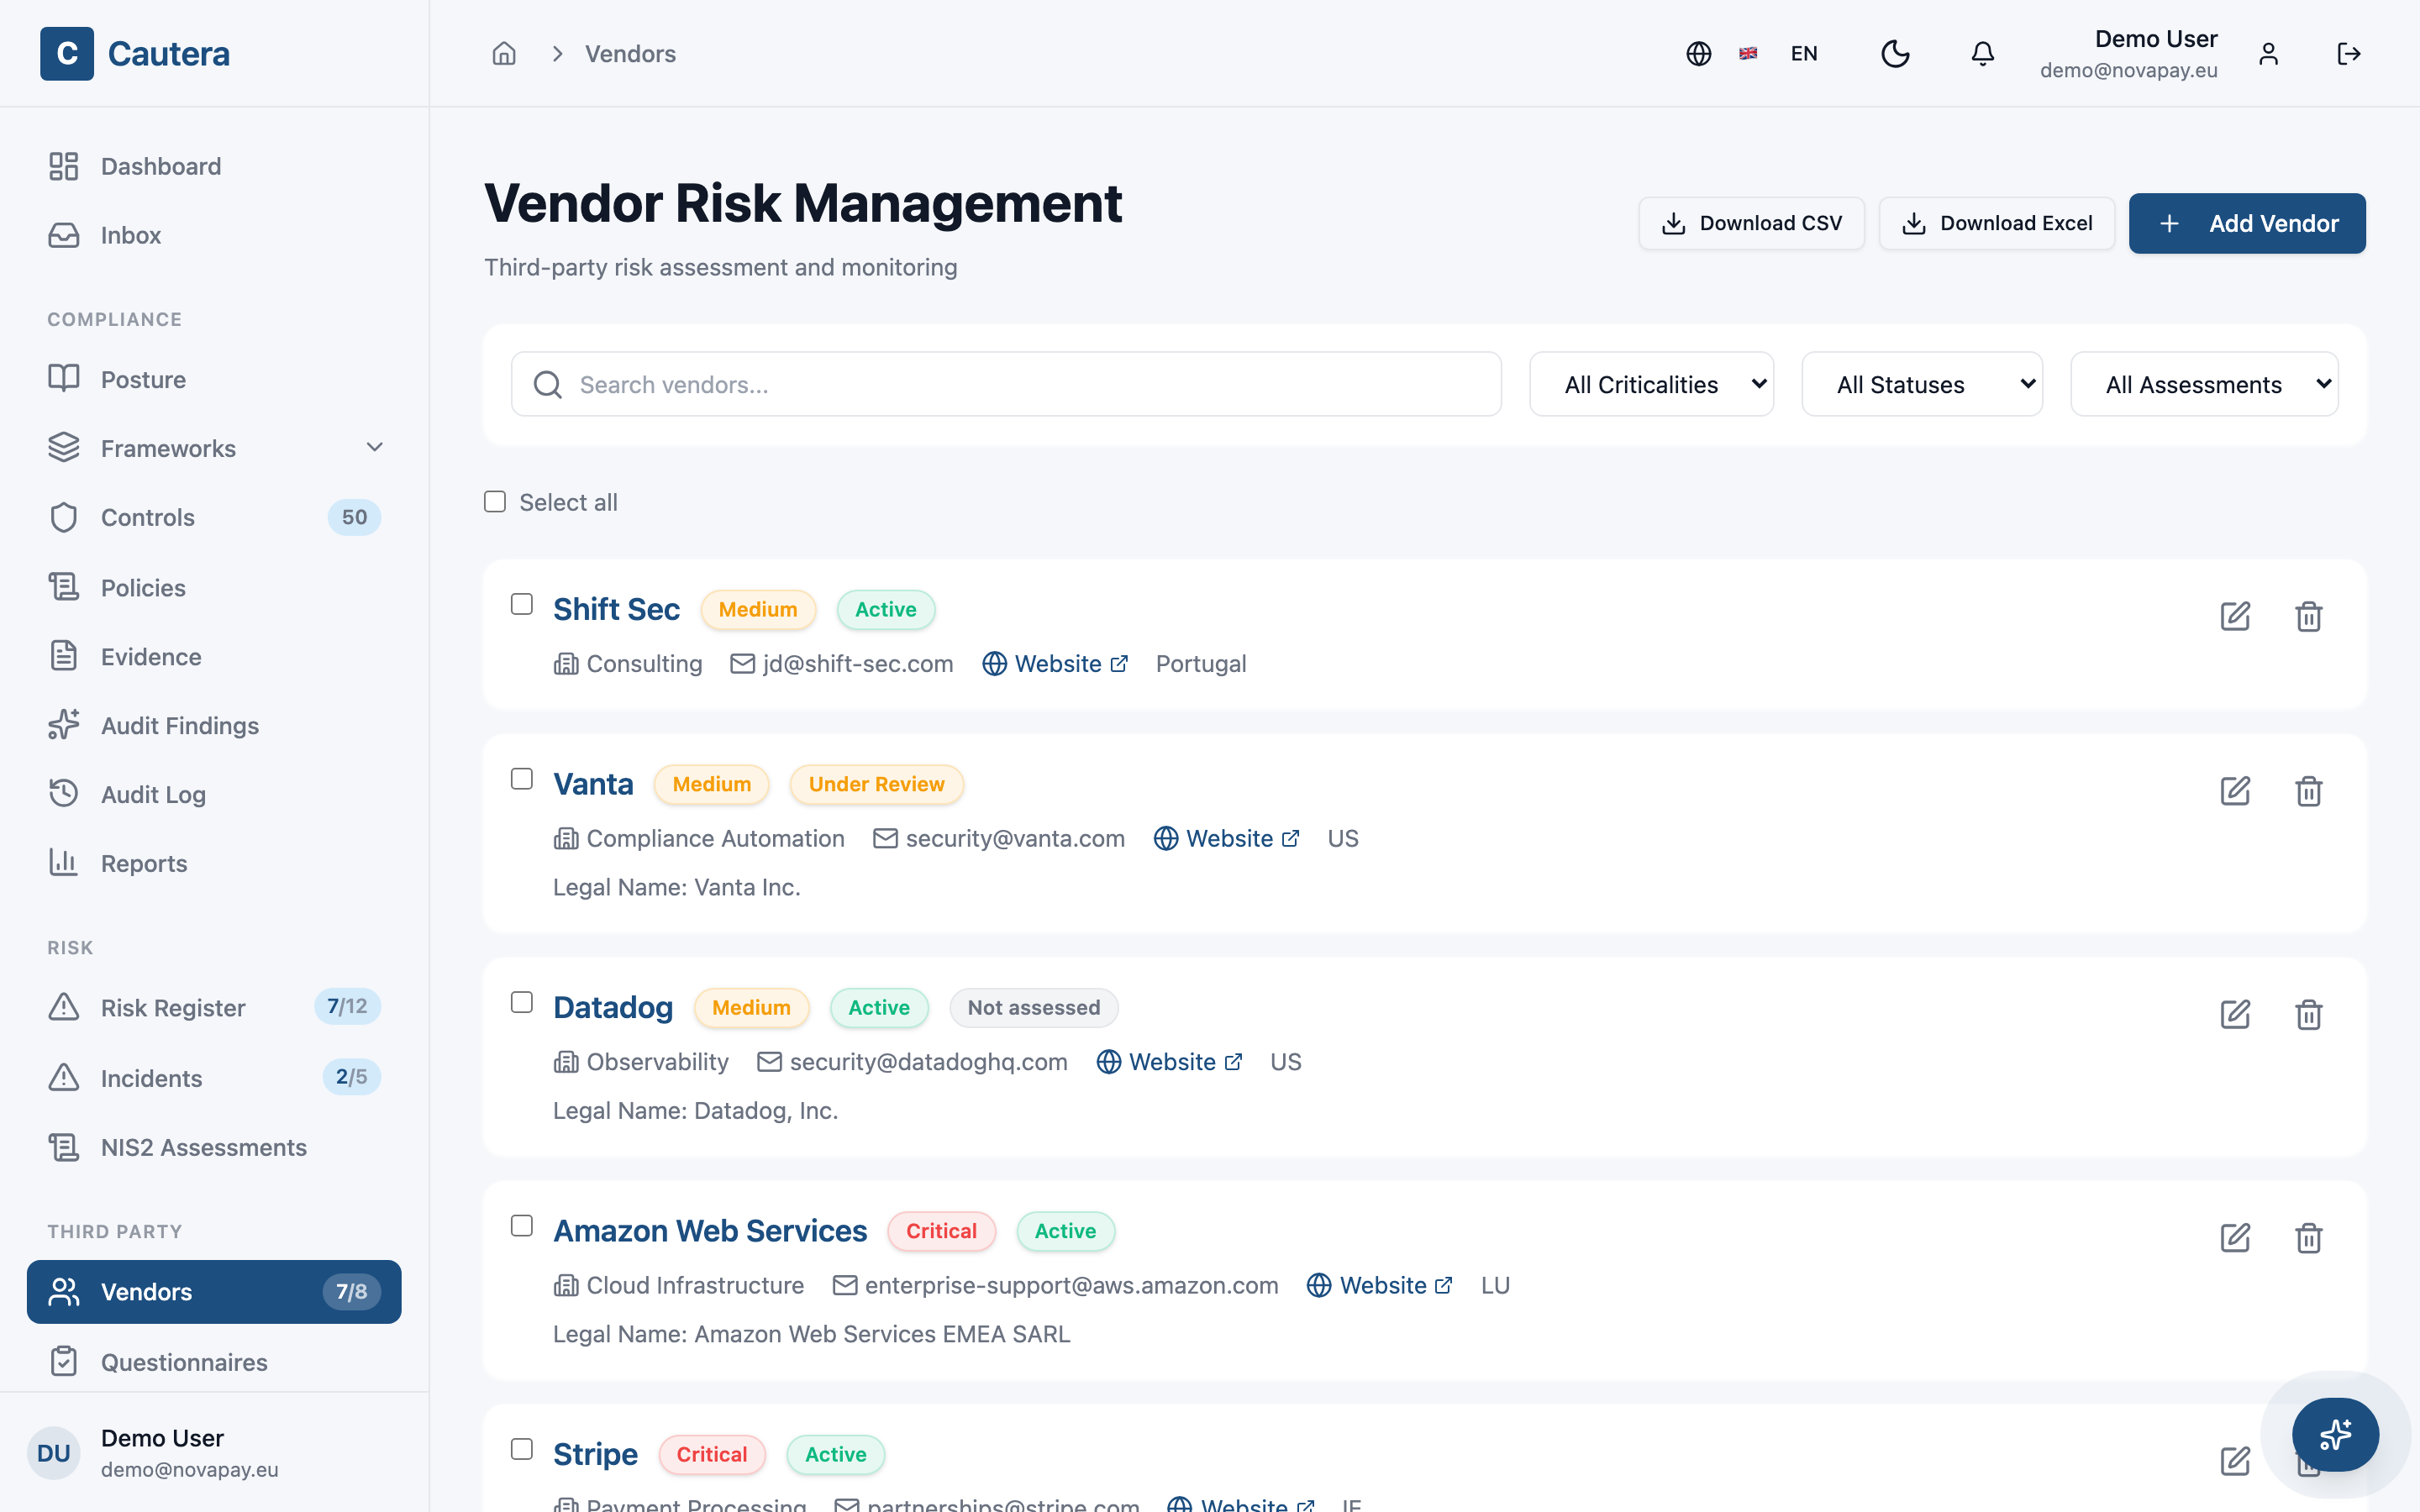Click Download CSV button
The width and height of the screenshot is (2420, 1512).
click(x=1751, y=223)
